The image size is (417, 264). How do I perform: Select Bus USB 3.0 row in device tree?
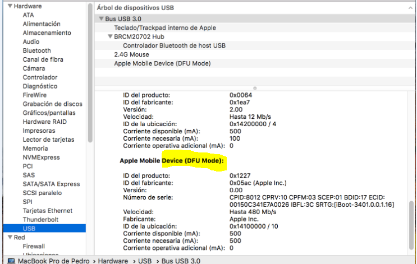click(255, 19)
